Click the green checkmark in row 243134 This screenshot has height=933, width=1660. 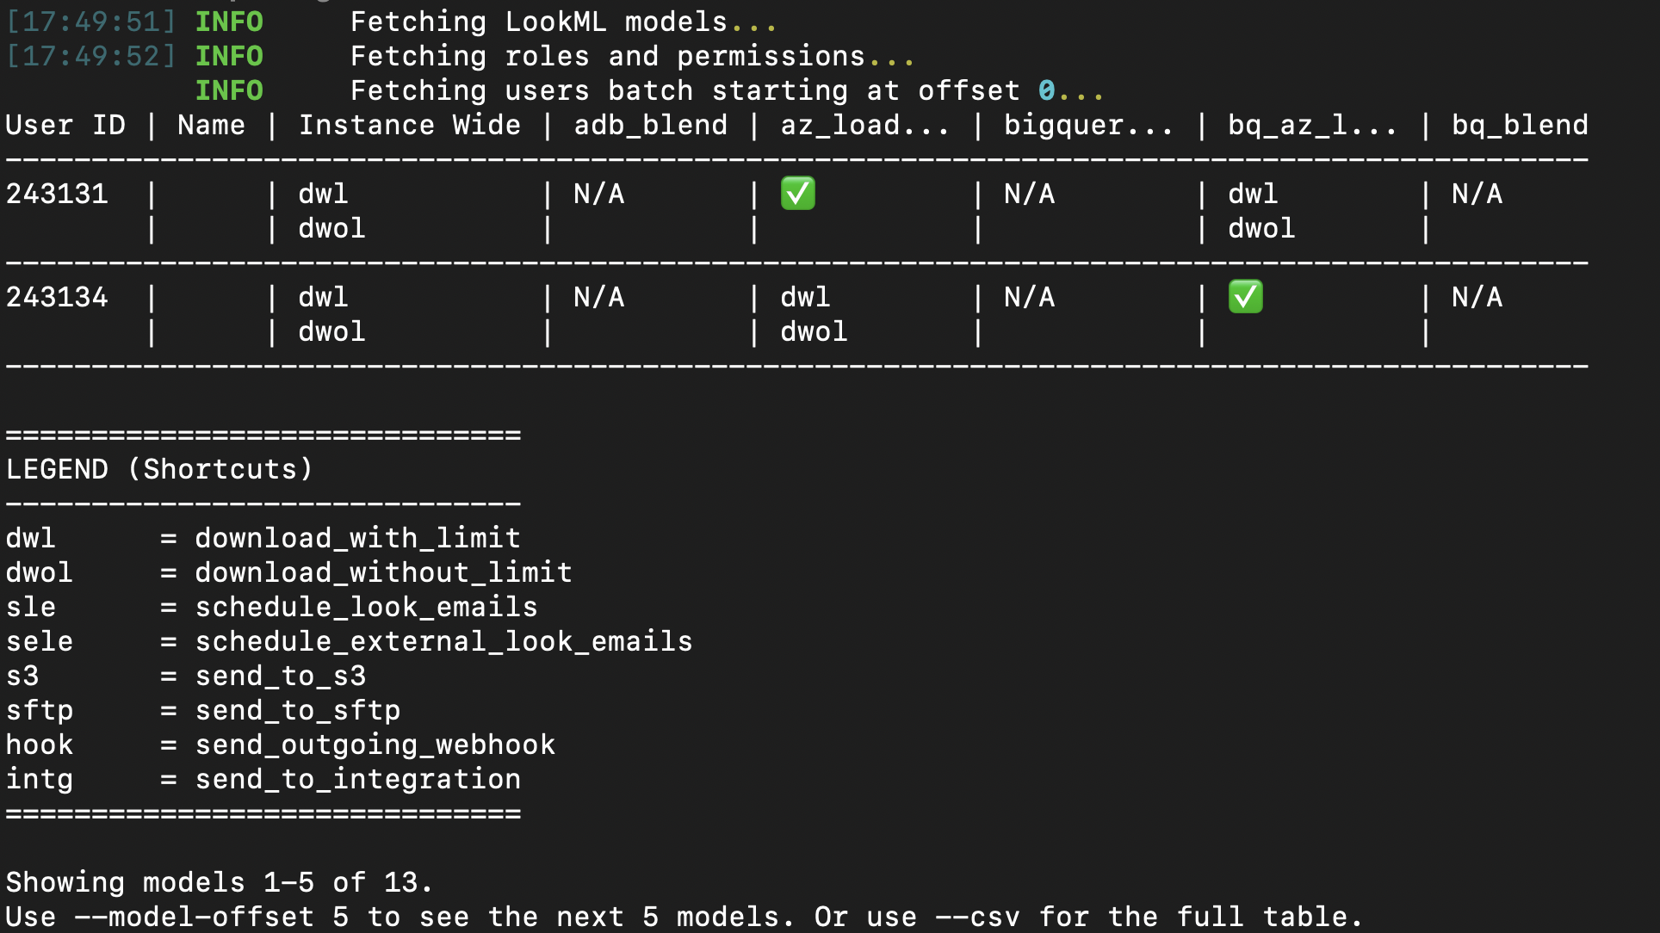pyautogui.click(x=1245, y=297)
